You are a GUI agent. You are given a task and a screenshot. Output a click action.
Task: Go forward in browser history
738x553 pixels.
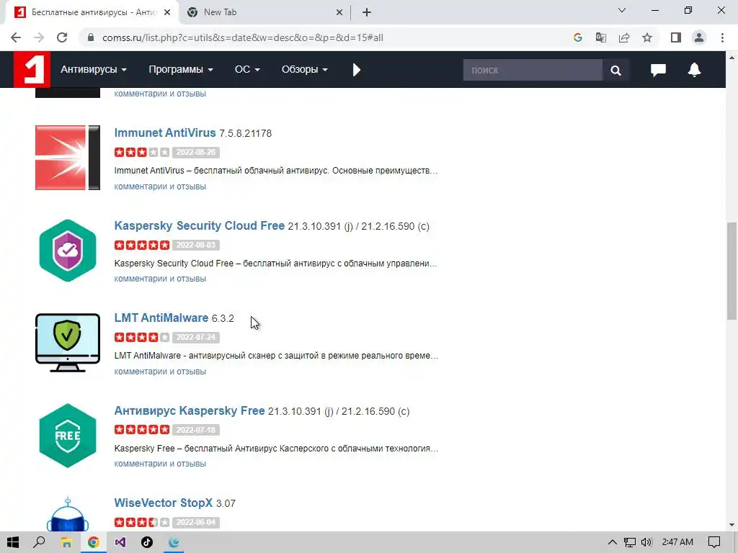39,37
